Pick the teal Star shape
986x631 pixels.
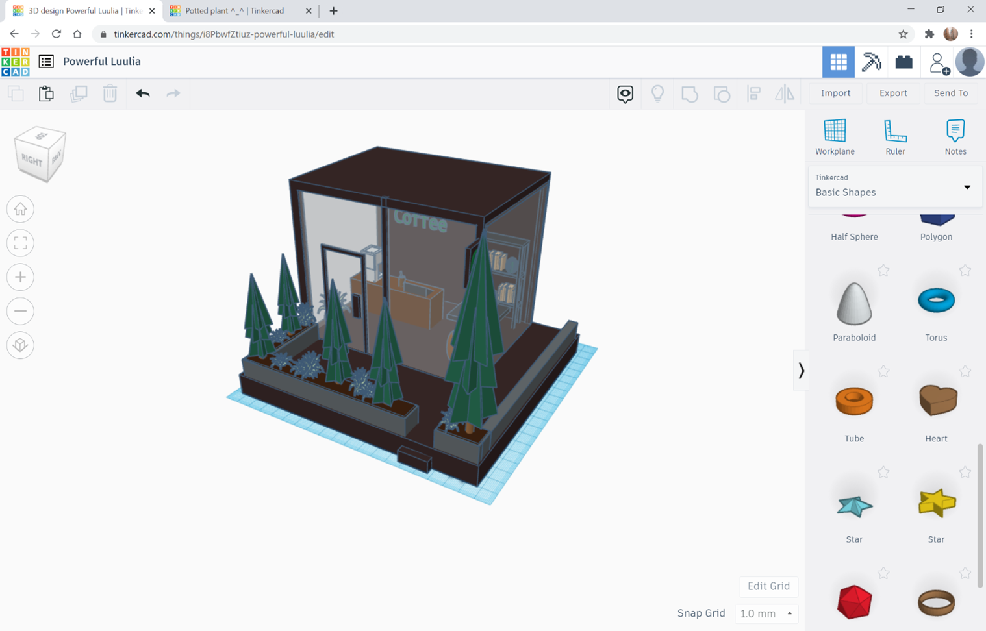(x=854, y=506)
